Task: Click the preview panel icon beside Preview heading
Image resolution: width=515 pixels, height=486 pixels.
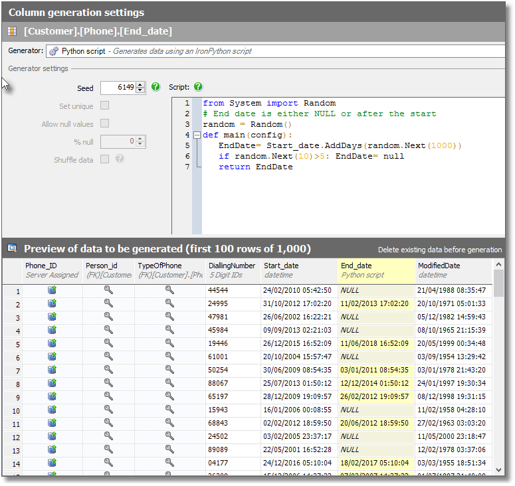Action: 12,248
